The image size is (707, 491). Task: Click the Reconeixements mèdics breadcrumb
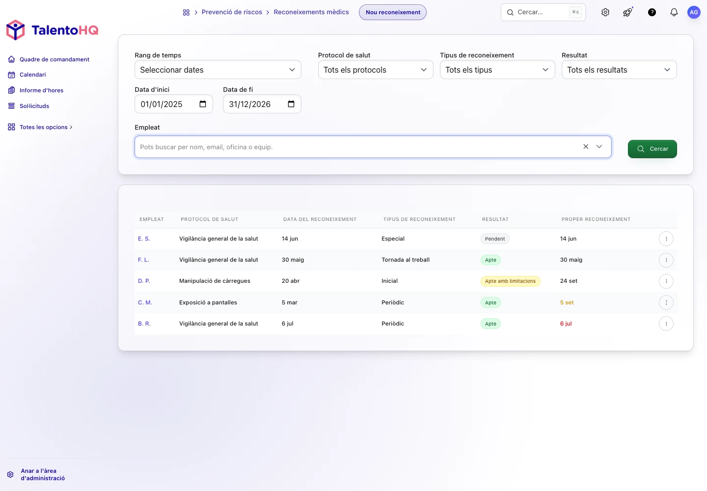pos(311,12)
